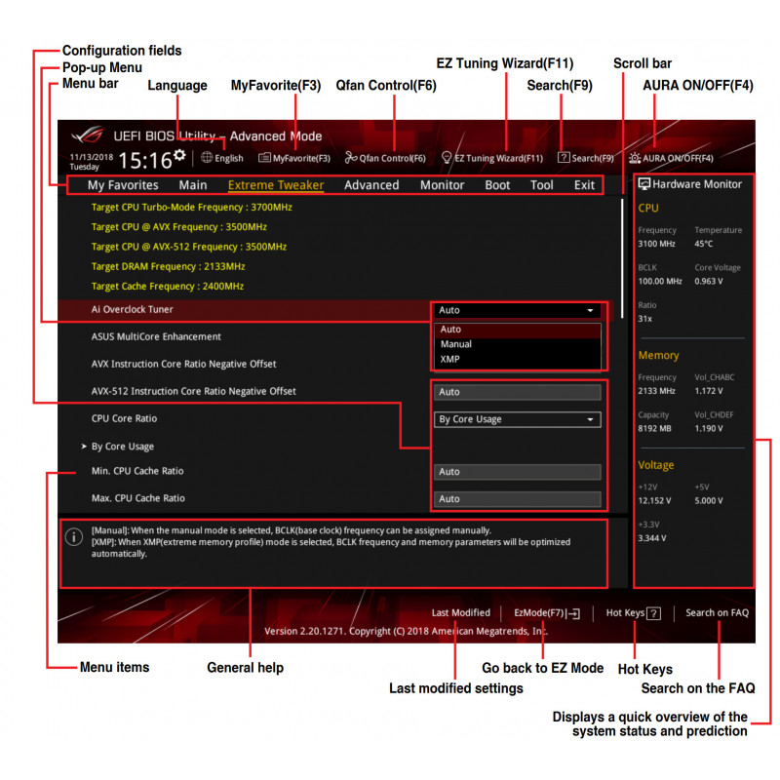This screenshot has height=780, width=780.
Task: Click EzMode(F7) button
Action: (x=547, y=613)
